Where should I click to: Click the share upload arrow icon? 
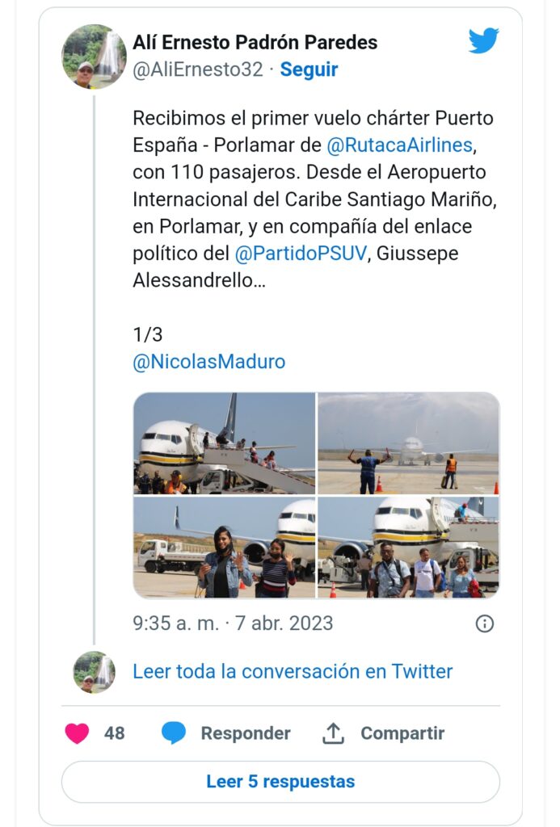(x=334, y=733)
